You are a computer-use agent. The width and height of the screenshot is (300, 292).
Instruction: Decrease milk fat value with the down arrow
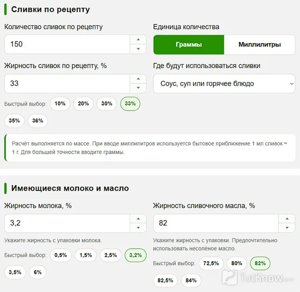point(138,228)
